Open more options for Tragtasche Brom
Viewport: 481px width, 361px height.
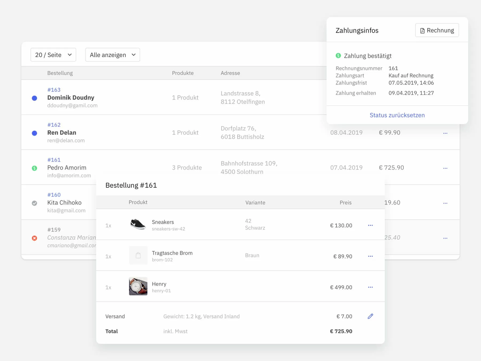click(370, 256)
